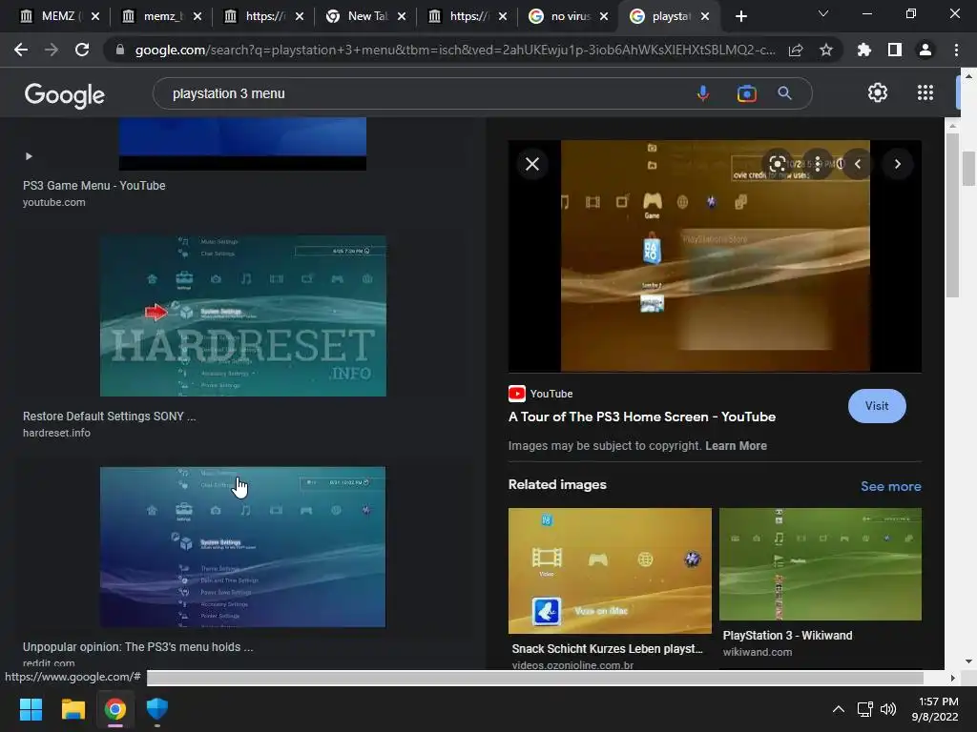This screenshot has width=977, height=732.
Task: Click the Google Lens icon on preview image
Action: 777,164
